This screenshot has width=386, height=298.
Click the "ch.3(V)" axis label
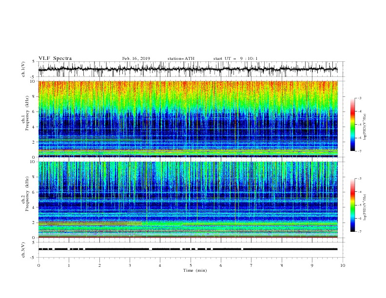[23, 250]
